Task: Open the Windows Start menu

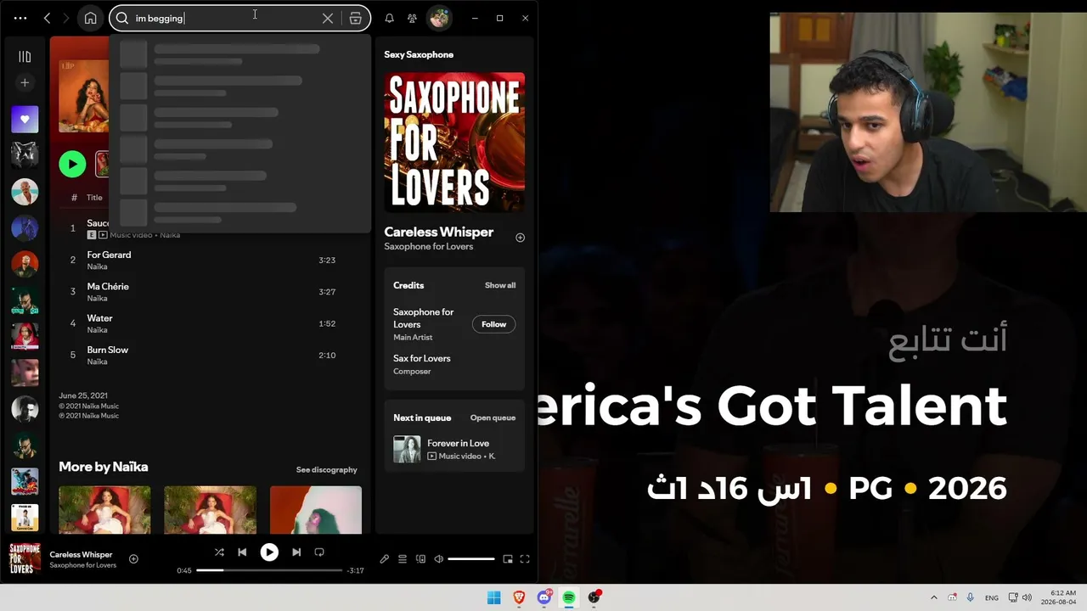Action: click(494, 597)
